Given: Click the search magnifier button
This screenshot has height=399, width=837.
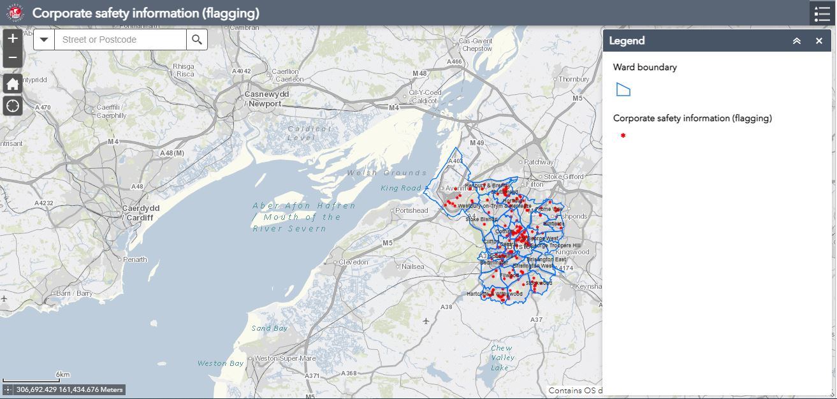Looking at the screenshot, I should (197, 40).
